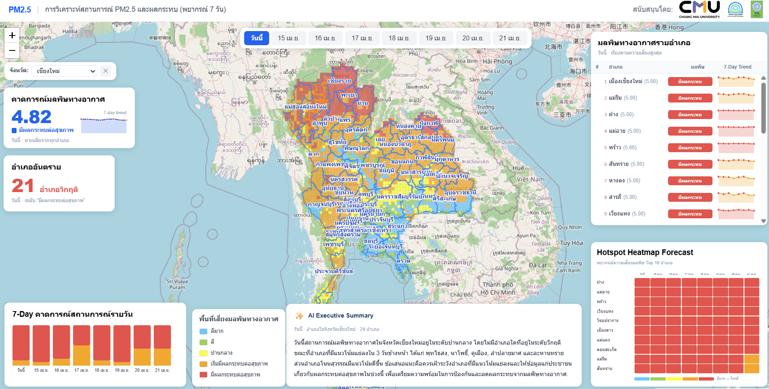Zoom in on the map

click(12, 36)
